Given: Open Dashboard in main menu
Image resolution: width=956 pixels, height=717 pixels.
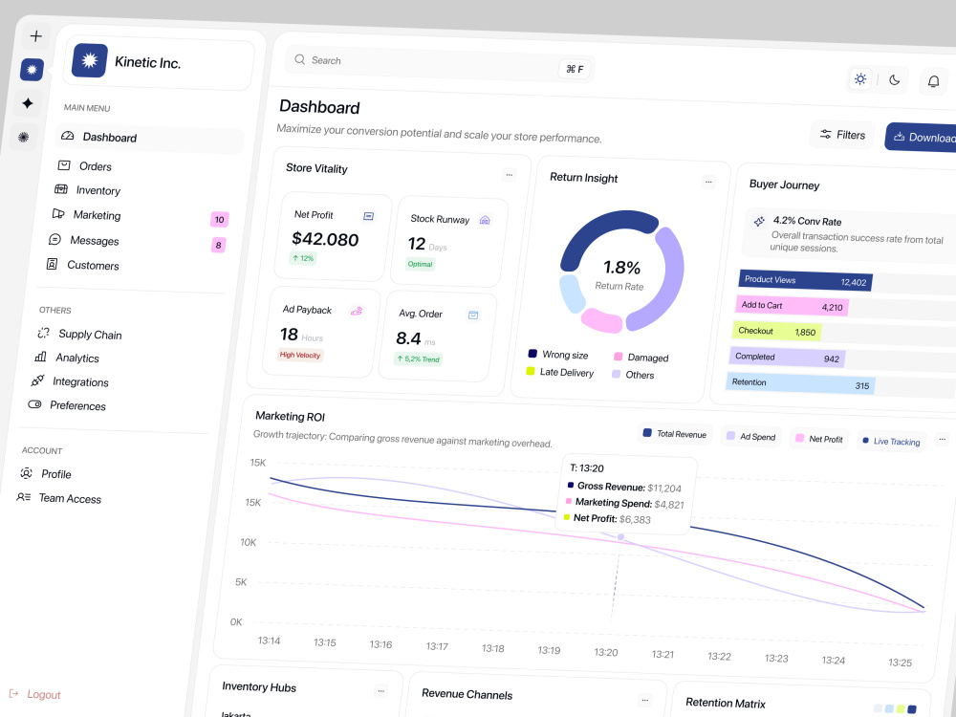Looking at the screenshot, I should click(149, 138).
